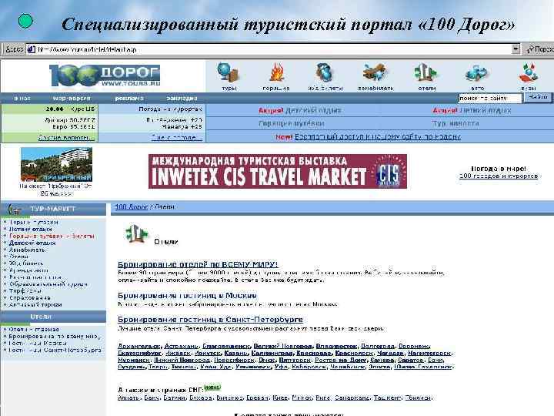
Task: Click the Тур-Маркет cart icon
Action: (14, 209)
